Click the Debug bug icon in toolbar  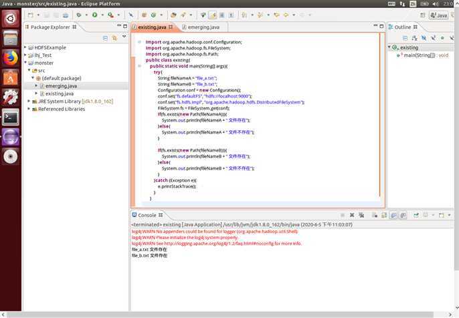click(78, 15)
